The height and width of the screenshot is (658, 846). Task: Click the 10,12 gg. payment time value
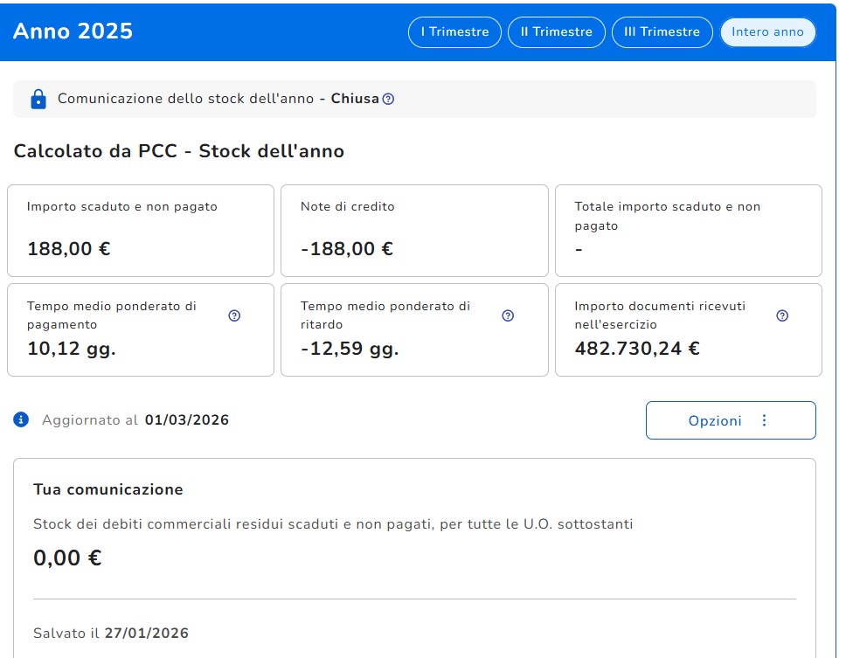[x=72, y=349]
